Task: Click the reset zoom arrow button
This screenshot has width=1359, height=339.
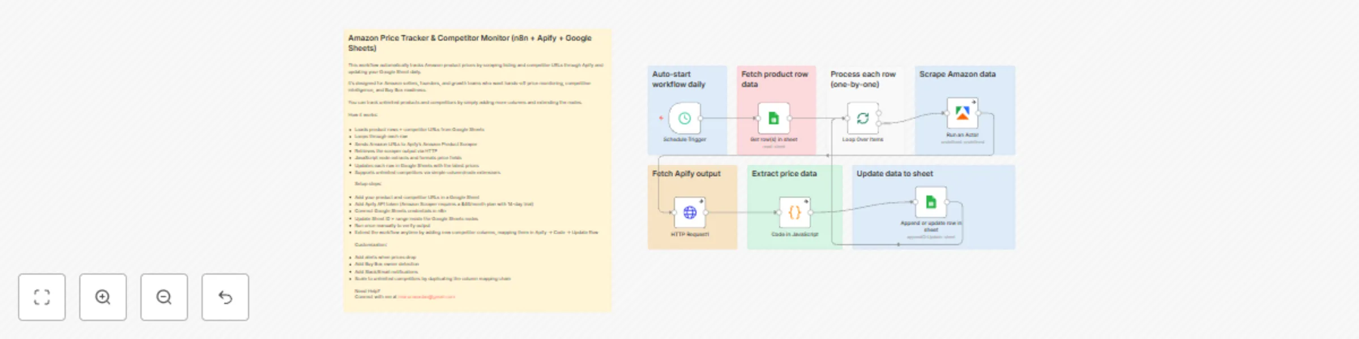Action: pyautogui.click(x=225, y=297)
